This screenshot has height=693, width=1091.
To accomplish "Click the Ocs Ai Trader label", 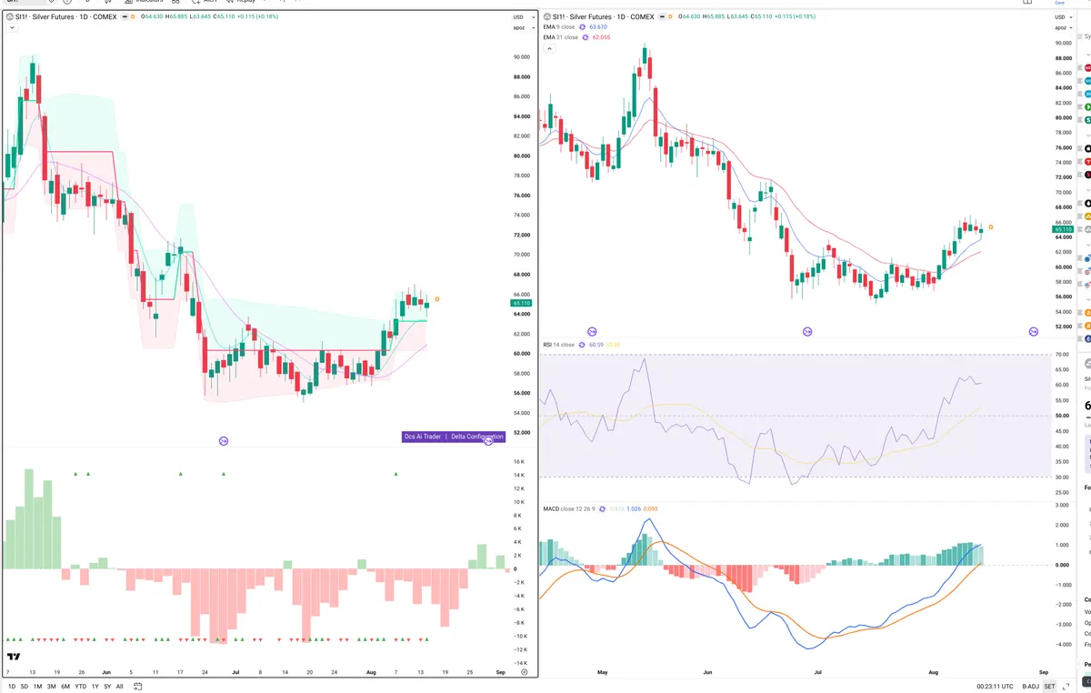I will pyautogui.click(x=423, y=437).
